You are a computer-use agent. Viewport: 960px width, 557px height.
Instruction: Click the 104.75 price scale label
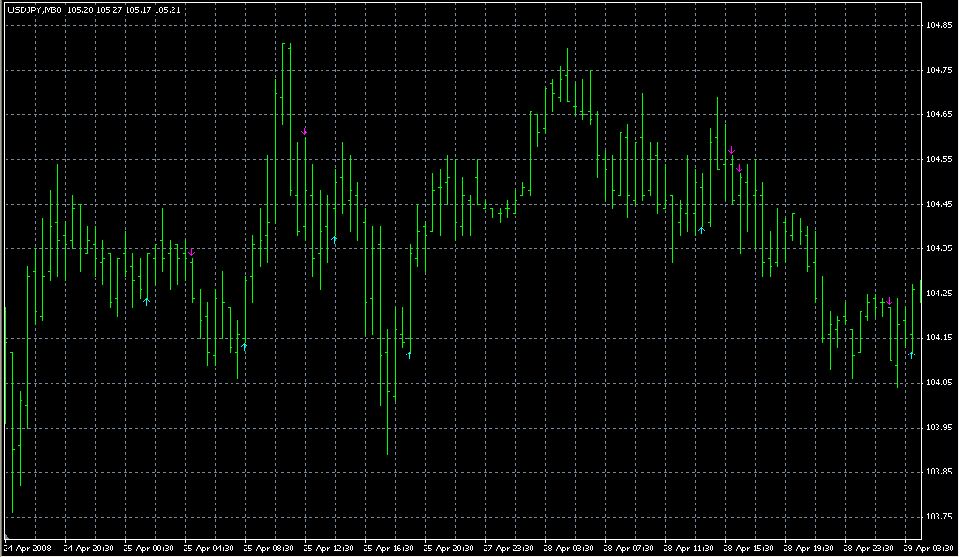click(x=939, y=70)
